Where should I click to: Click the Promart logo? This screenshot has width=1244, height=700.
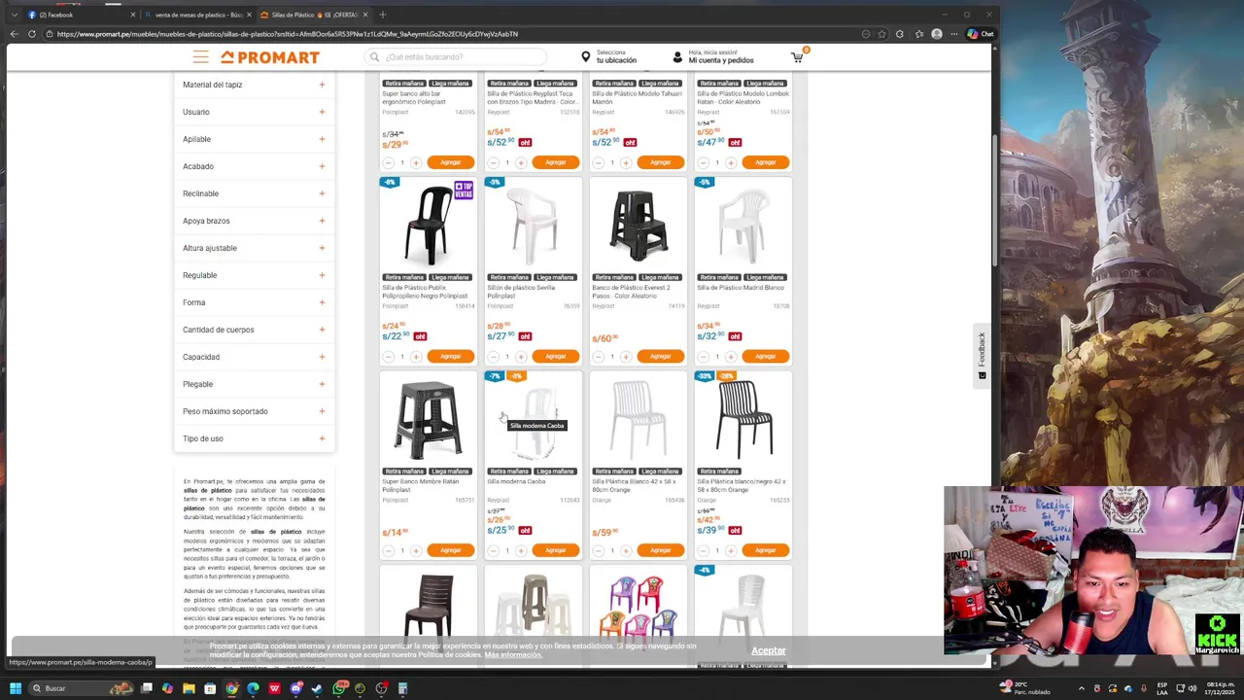270,57
